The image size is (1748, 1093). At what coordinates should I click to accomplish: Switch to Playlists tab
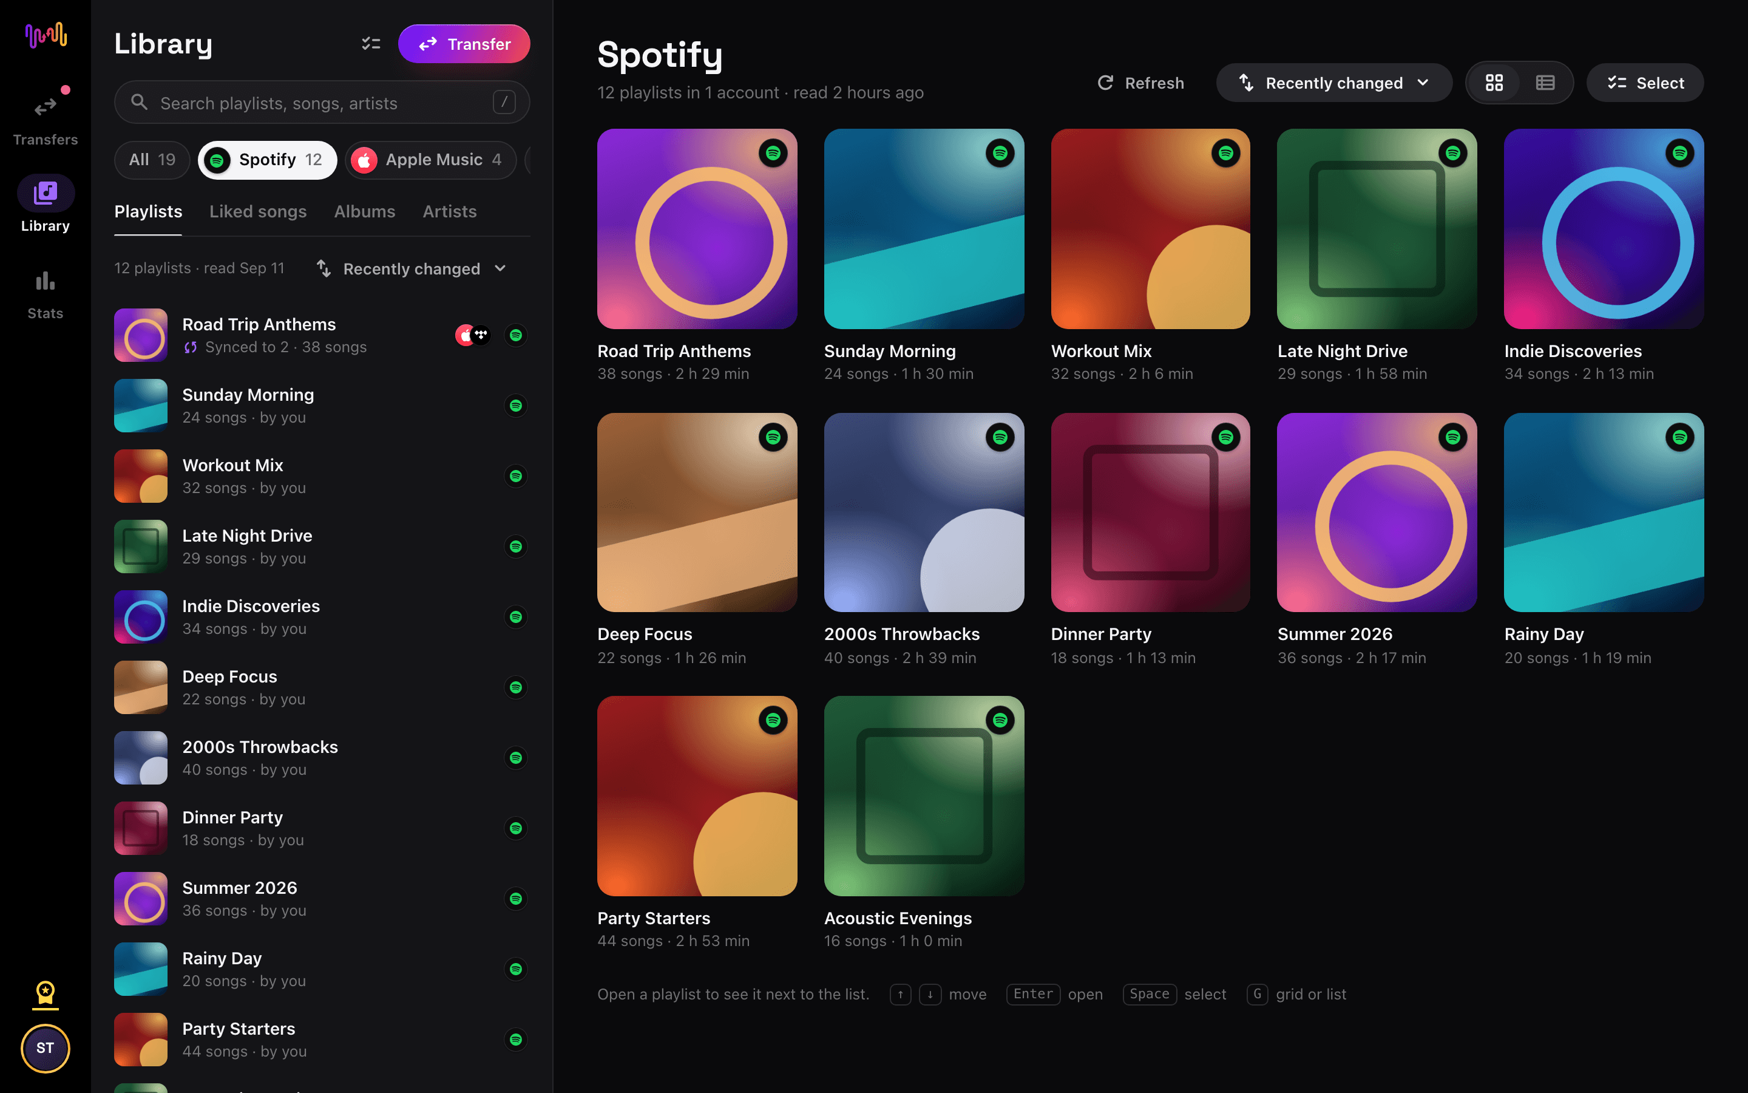tap(148, 212)
